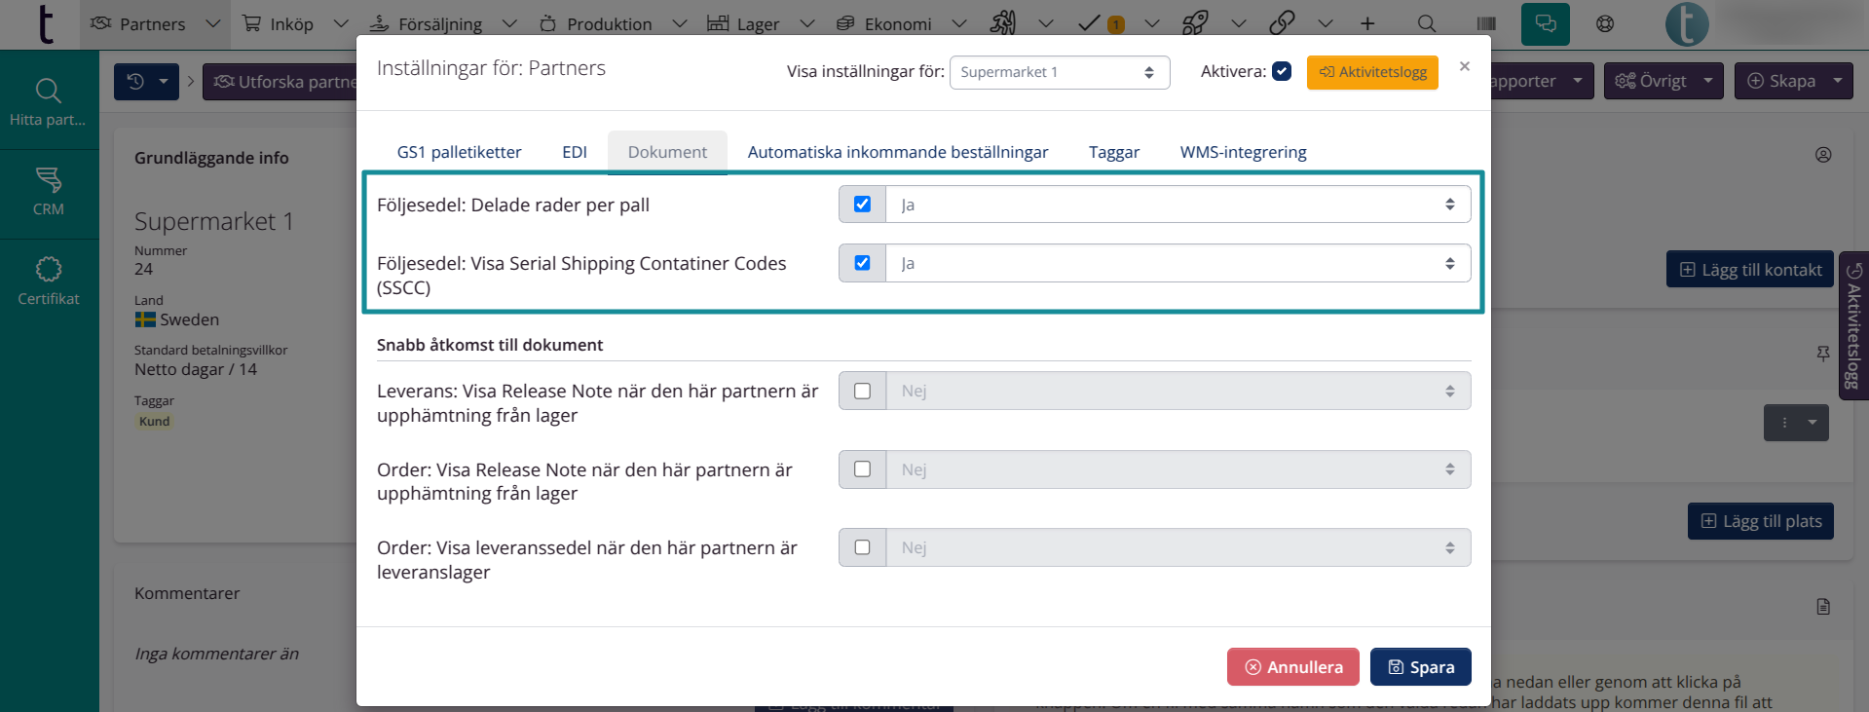Image resolution: width=1869 pixels, height=712 pixels.
Task: Switch to the EDI tab
Action: pyautogui.click(x=575, y=152)
